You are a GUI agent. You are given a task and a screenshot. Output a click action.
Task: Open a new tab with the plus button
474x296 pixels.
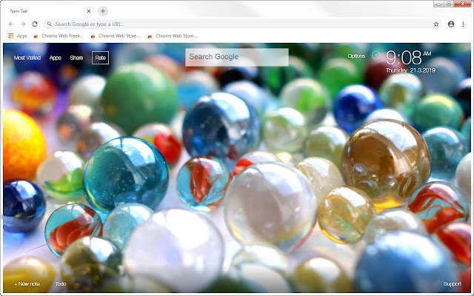pos(103,11)
